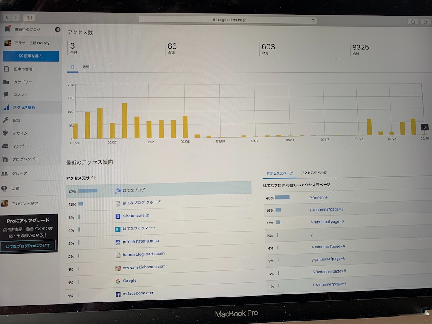Click the '/' 5% referrer row
Screen dimensions: 432x324
click(x=348, y=235)
